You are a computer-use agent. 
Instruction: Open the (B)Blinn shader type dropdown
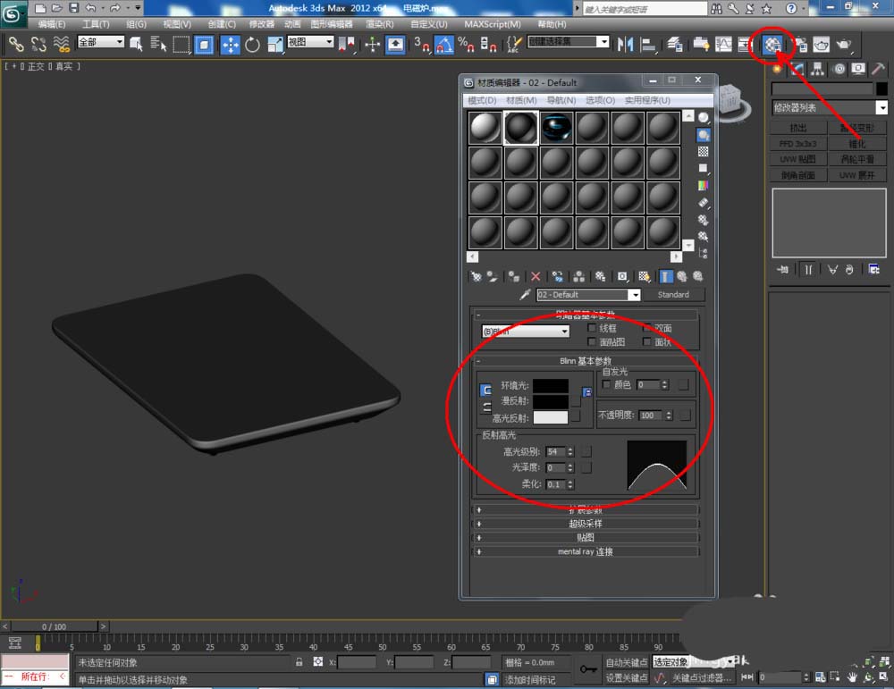click(x=525, y=332)
